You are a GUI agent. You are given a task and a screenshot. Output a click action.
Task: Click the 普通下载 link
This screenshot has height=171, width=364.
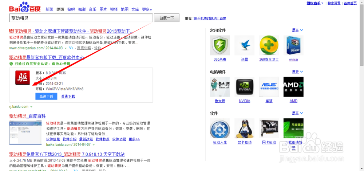[x=68, y=97]
